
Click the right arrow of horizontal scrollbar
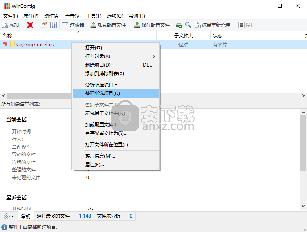[x=303, y=96]
